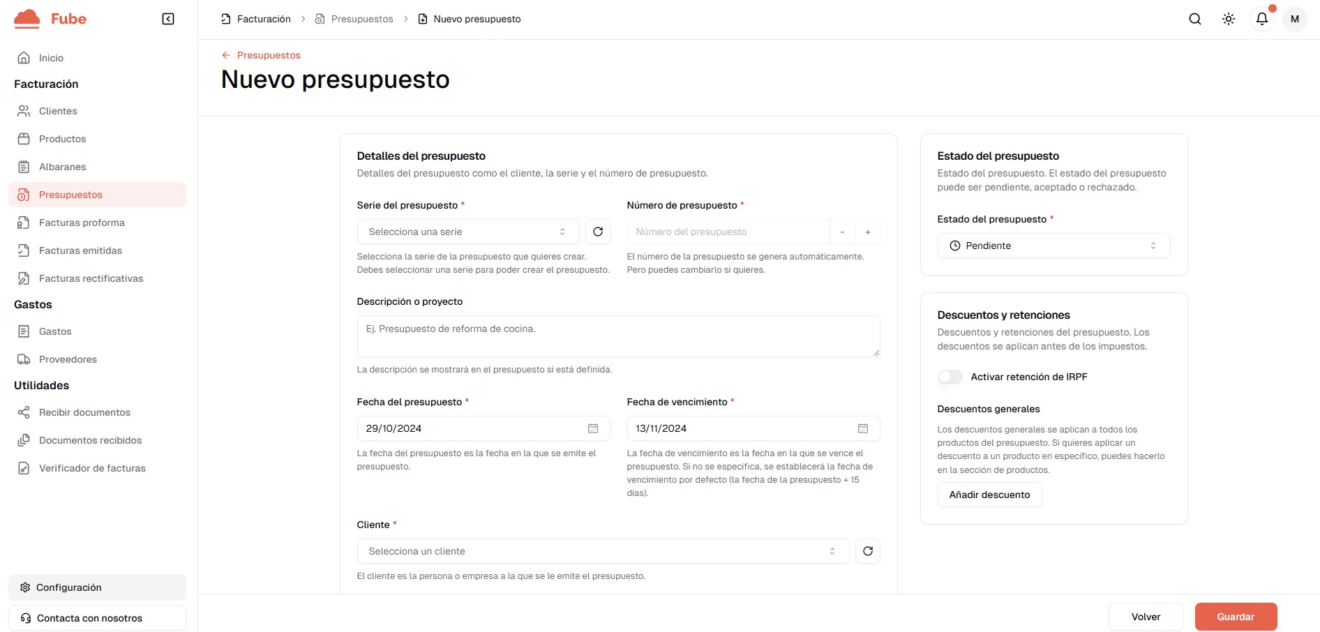Screen dimensions: 1320x632
Task: Open Facturas emitidas
Action: 97,250
